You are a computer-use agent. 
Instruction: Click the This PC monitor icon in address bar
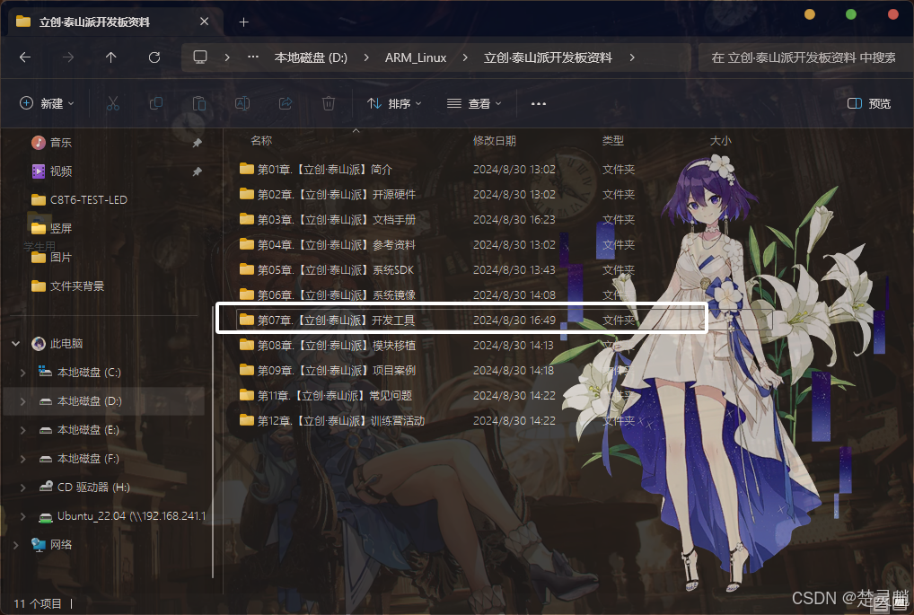tap(200, 57)
